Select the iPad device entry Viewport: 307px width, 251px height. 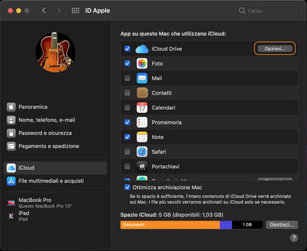tap(55, 216)
